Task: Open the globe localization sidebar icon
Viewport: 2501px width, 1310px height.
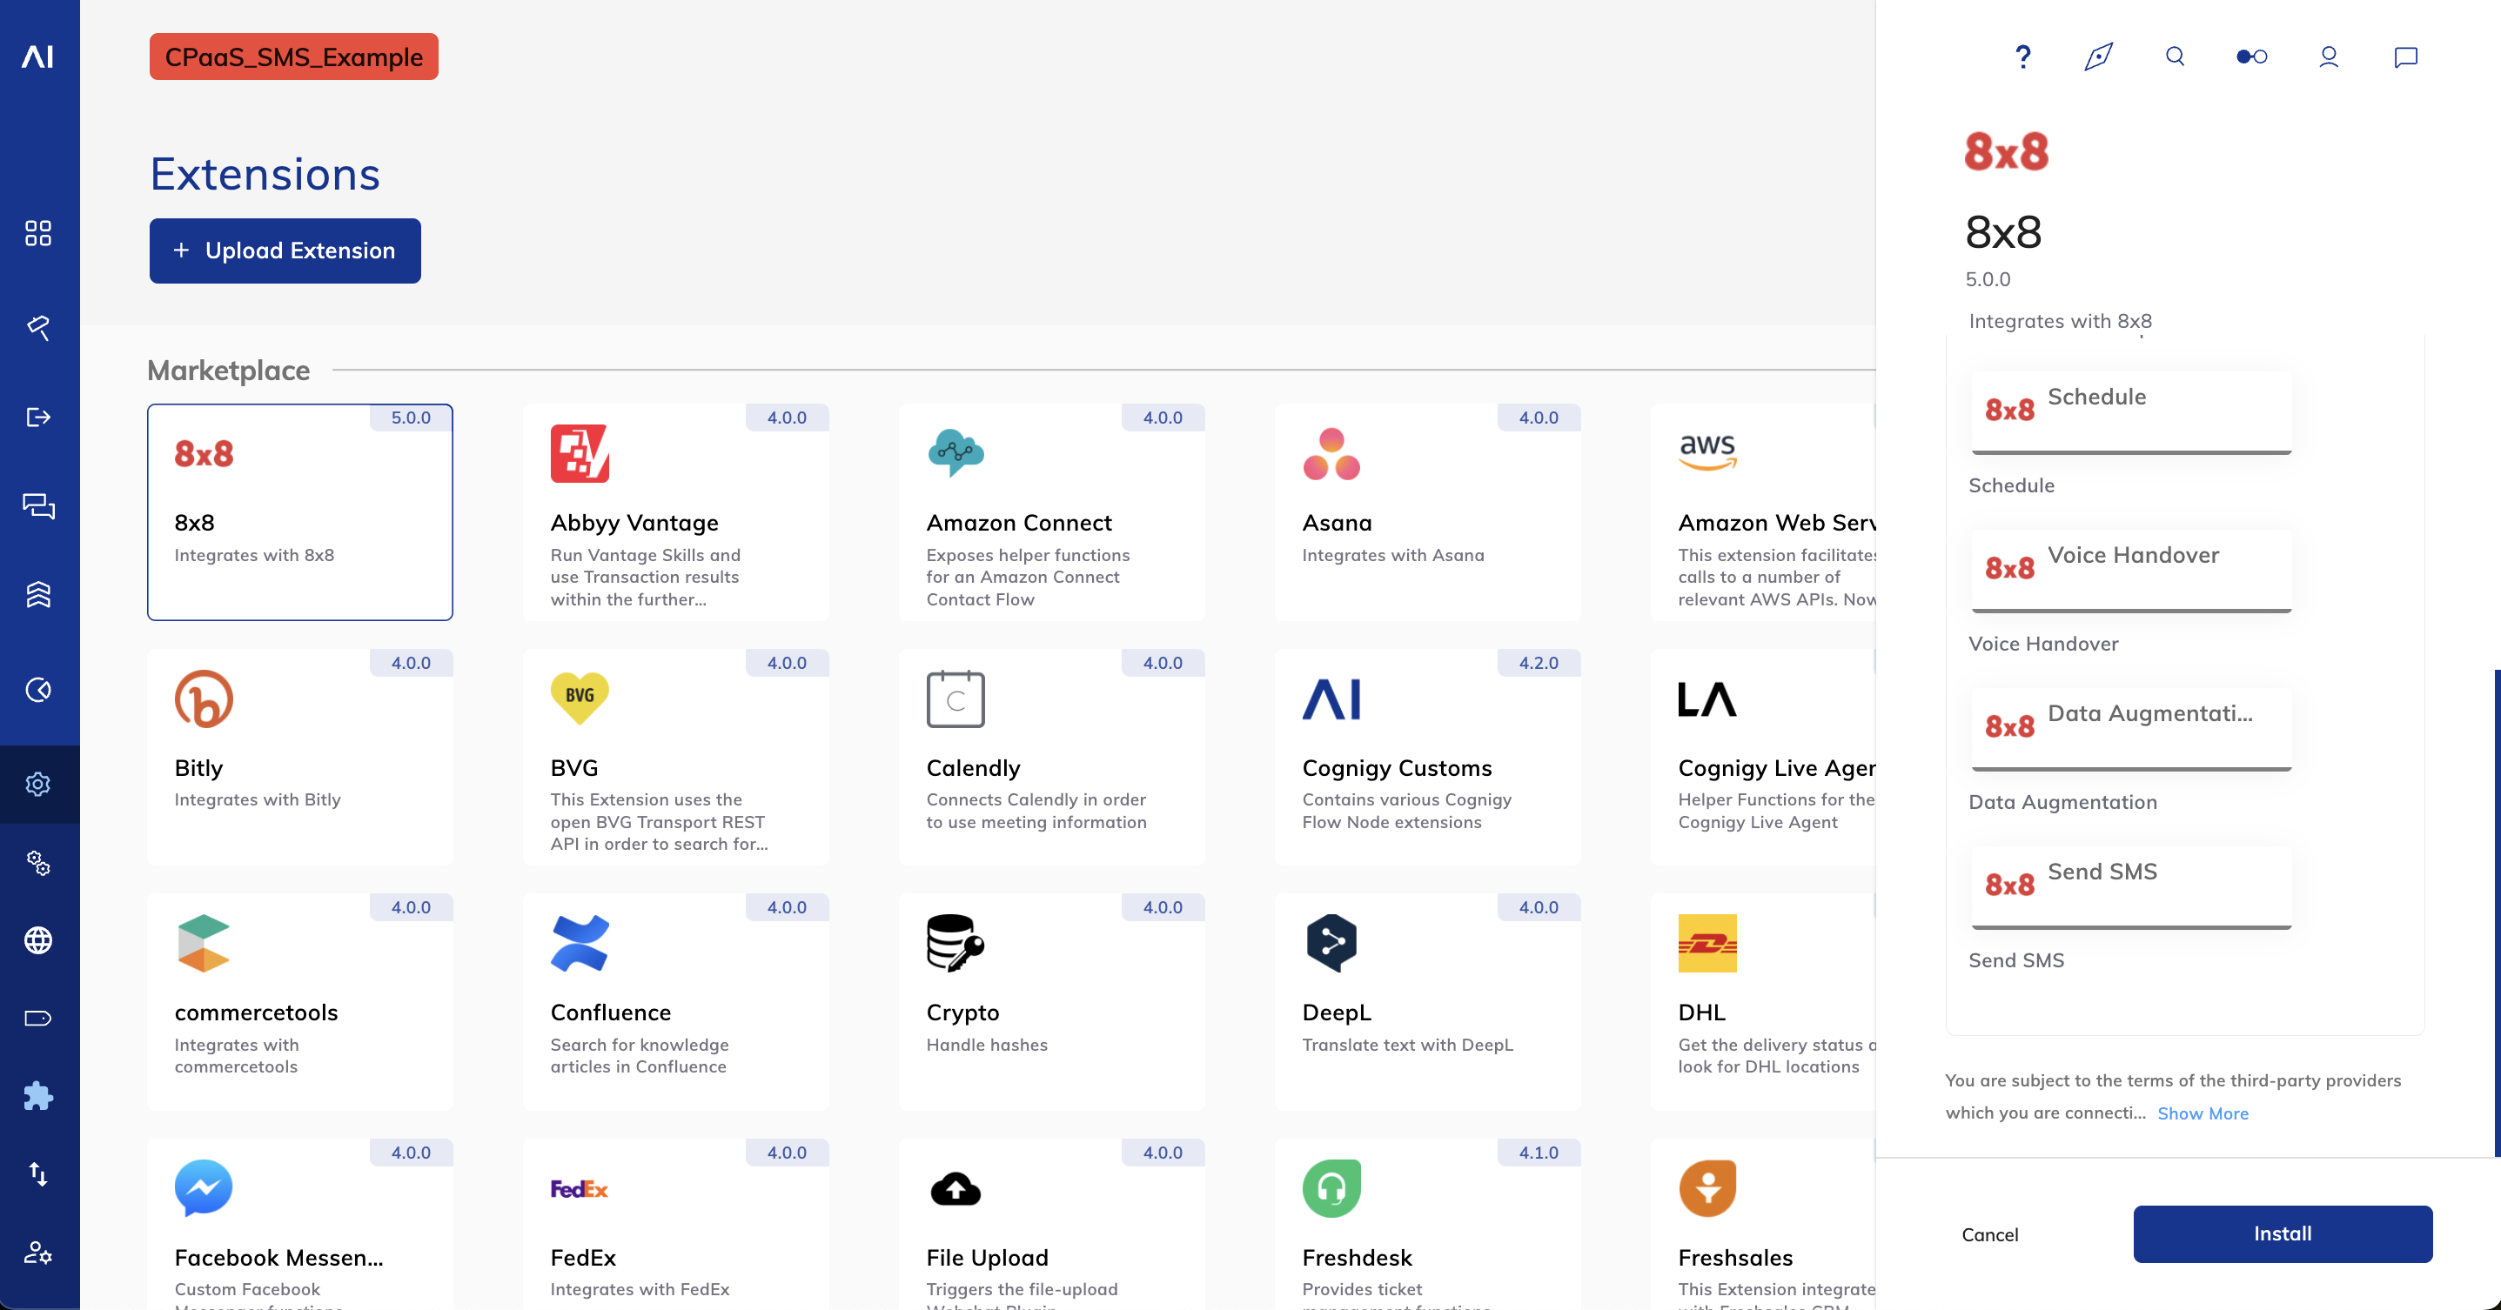Action: coord(38,939)
